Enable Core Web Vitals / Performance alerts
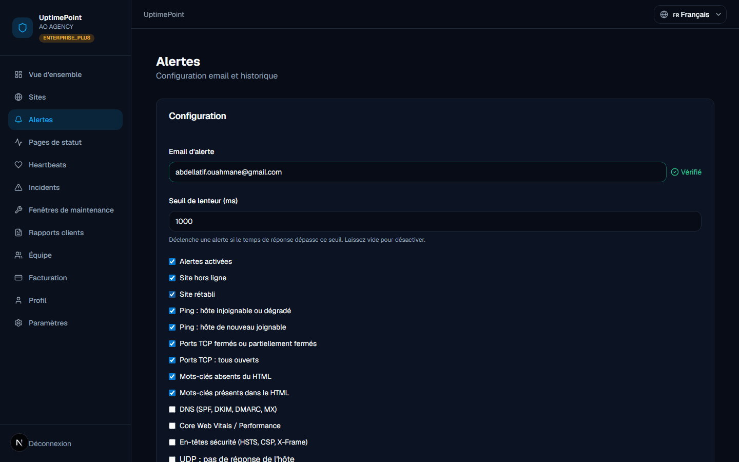The image size is (739, 462). click(172, 426)
